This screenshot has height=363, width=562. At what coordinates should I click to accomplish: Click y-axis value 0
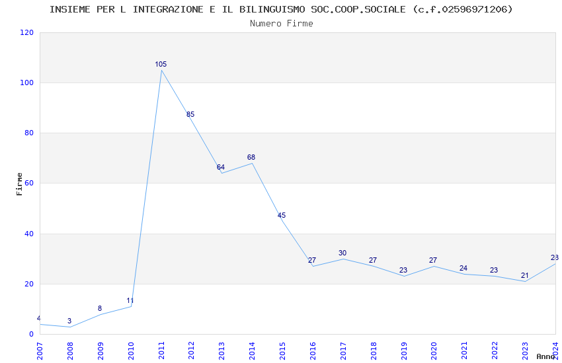click(x=32, y=335)
